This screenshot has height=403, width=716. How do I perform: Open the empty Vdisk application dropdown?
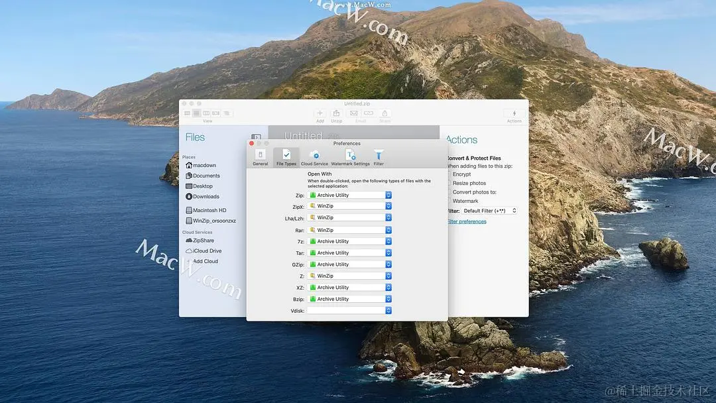point(349,310)
